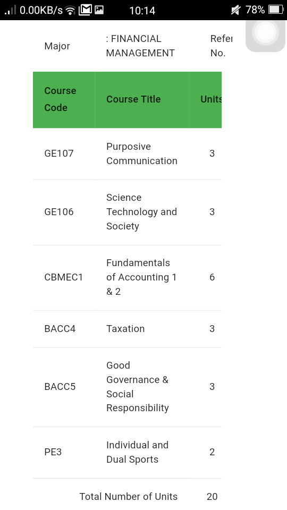
Task: Tap the cellular signal strength icon
Action: coord(10,10)
